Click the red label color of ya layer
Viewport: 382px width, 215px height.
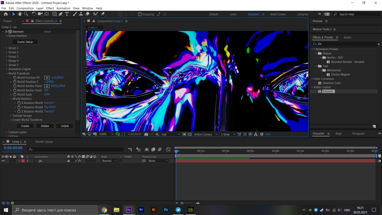point(23,161)
